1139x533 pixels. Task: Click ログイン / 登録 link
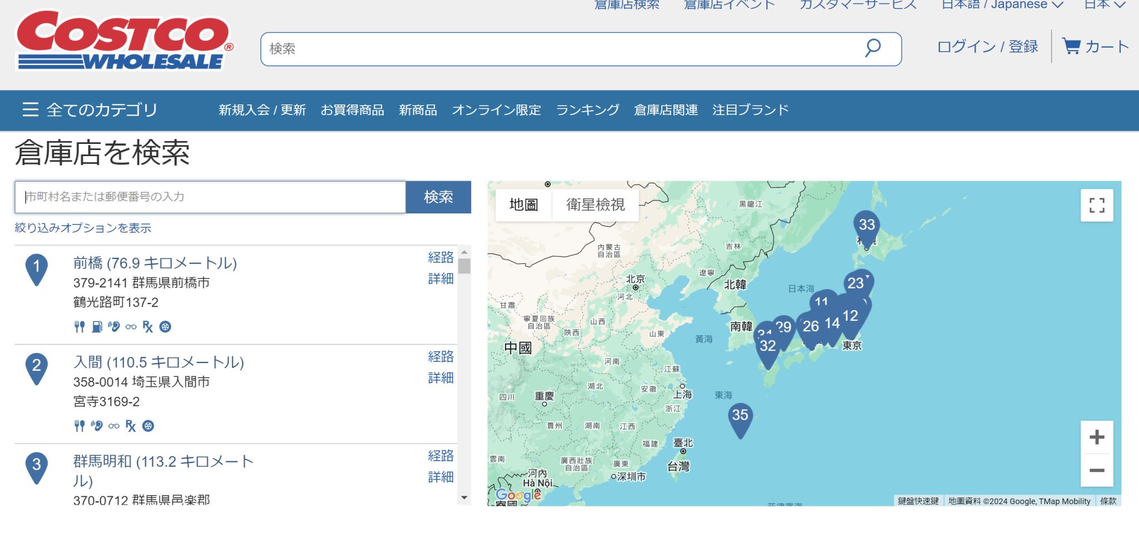988,47
